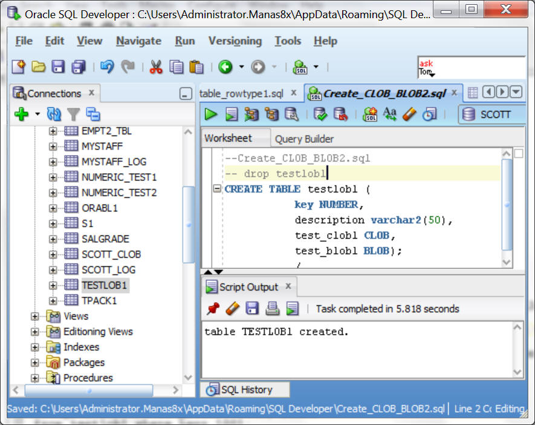Image resolution: width=535 pixels, height=425 pixels.
Task: Click Unshared SQL Worksheet icon
Action: pos(370,114)
